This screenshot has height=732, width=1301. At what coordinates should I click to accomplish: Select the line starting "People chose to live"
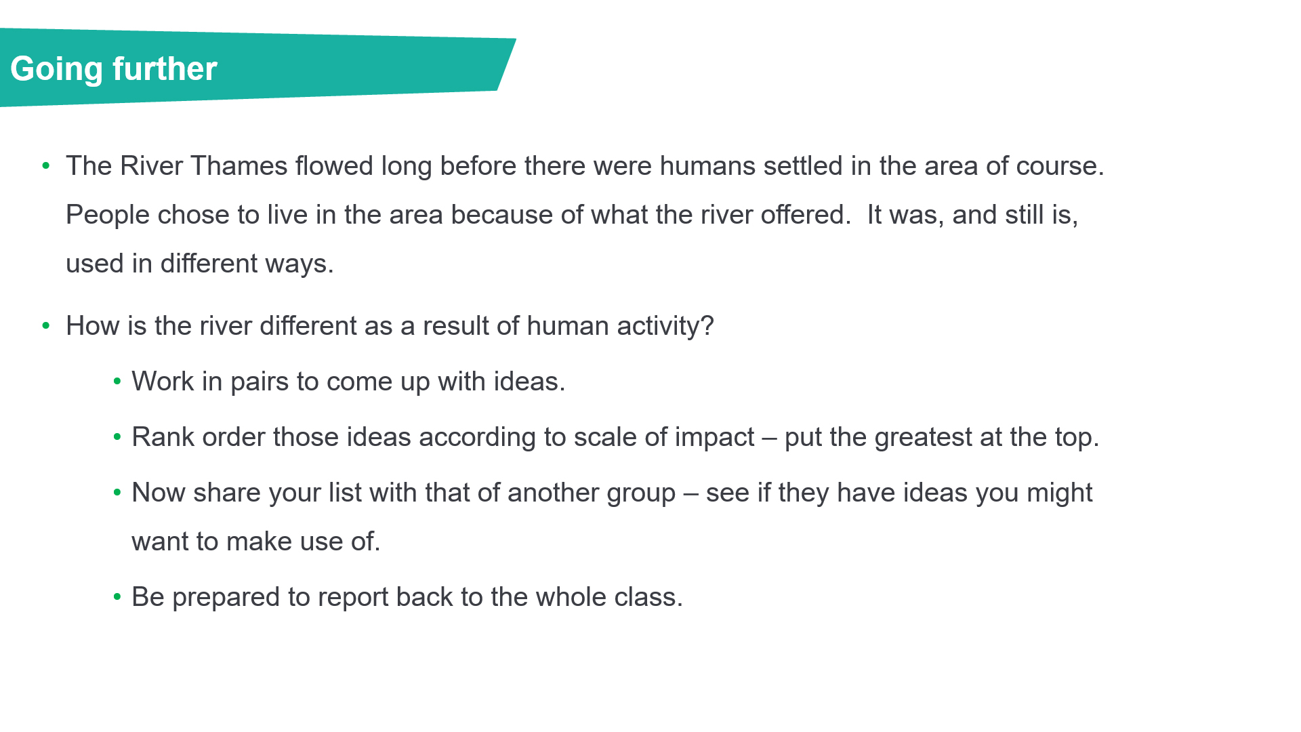point(457,215)
